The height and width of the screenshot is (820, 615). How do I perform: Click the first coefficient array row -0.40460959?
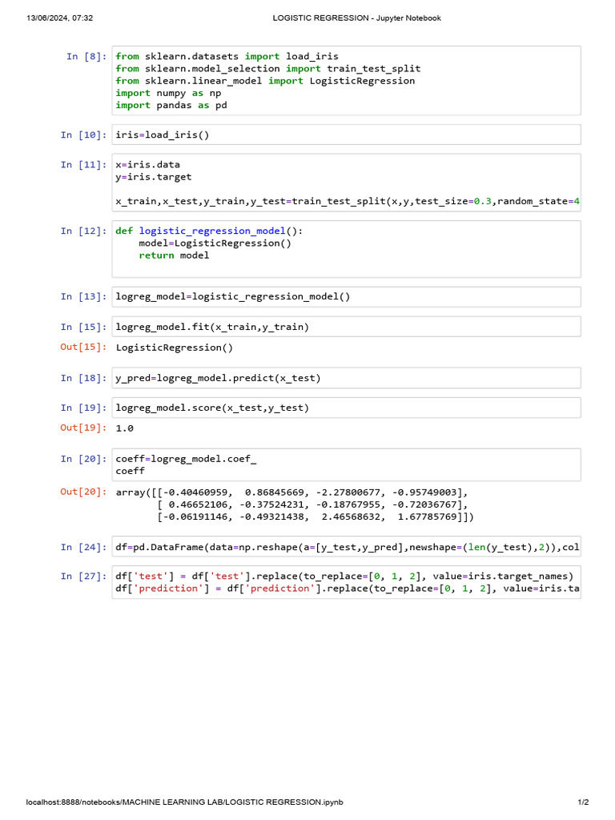(291, 492)
